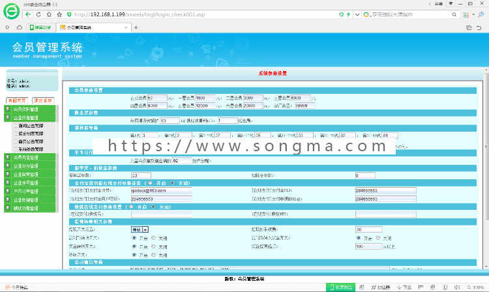Open 奖金制度管理 submenu item
The width and height of the screenshot is (489, 292).
(31, 134)
